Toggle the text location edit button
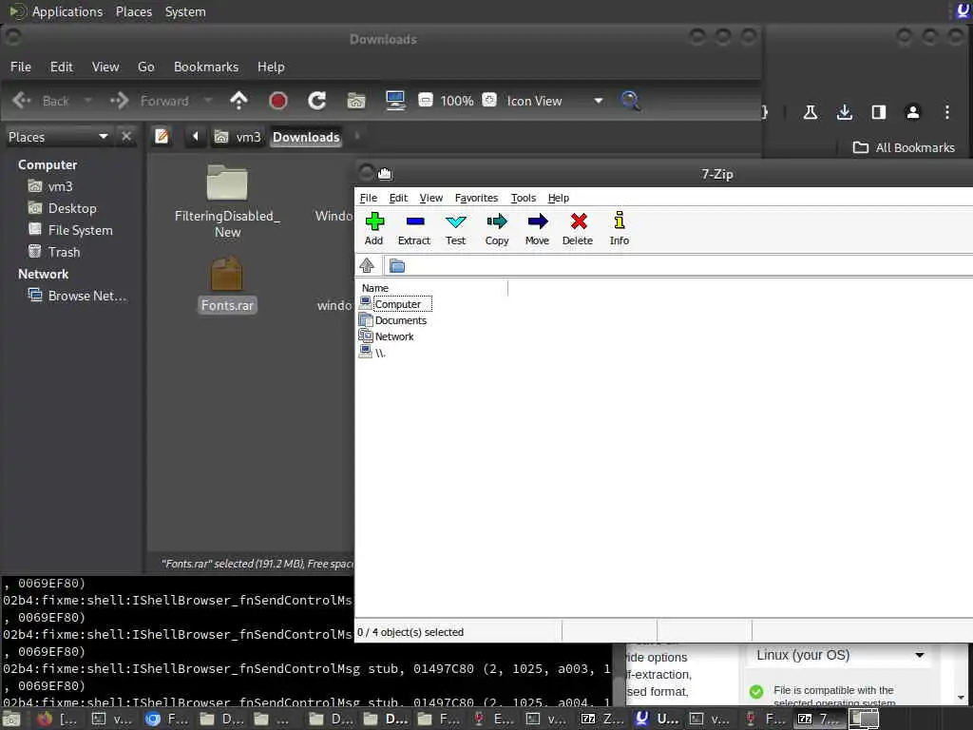Screen dimensions: 973x730 click(162, 137)
